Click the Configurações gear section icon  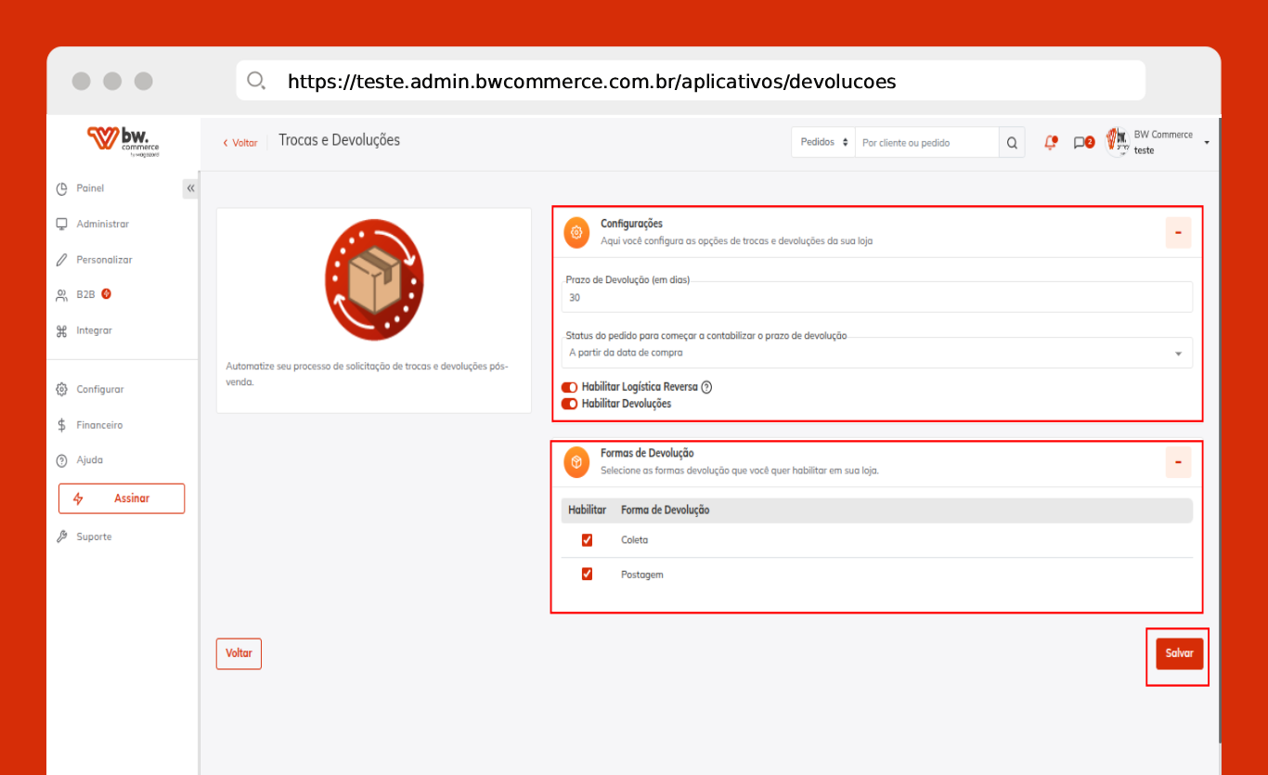point(576,232)
